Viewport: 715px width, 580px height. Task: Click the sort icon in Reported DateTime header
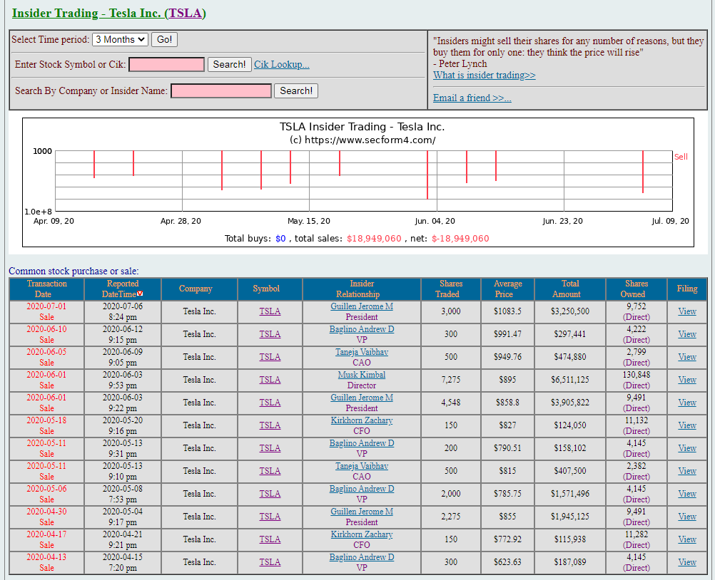(x=140, y=294)
